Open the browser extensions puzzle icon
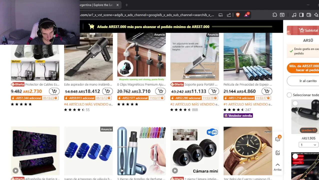The width and height of the screenshot is (319, 180). [x=275, y=15]
